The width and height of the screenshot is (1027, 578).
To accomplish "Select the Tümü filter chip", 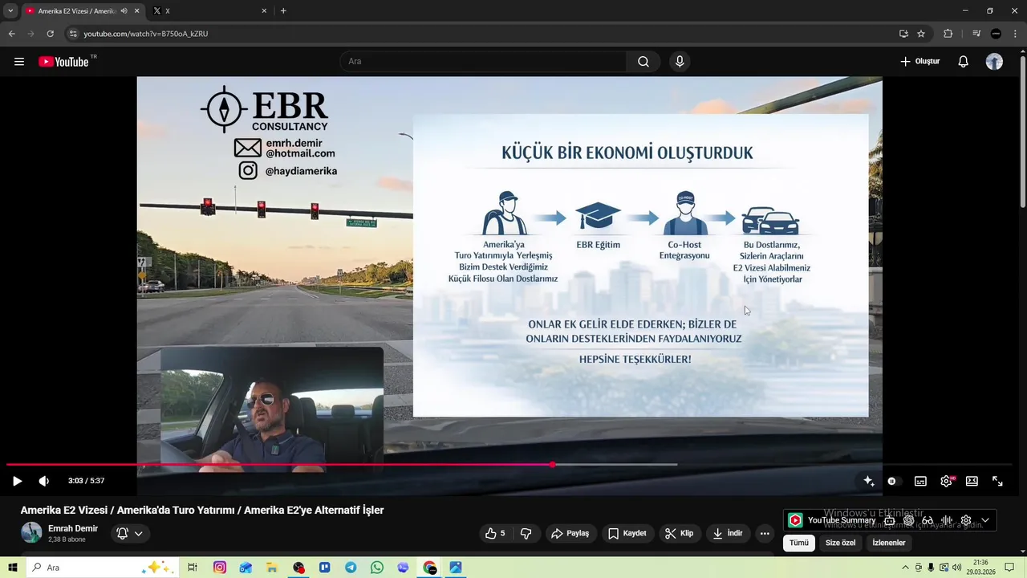I will (x=799, y=543).
